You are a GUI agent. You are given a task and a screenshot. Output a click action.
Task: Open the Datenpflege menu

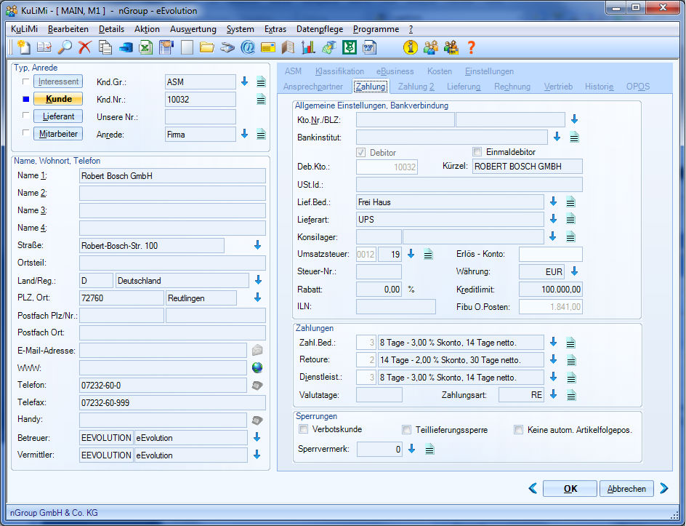[319, 29]
